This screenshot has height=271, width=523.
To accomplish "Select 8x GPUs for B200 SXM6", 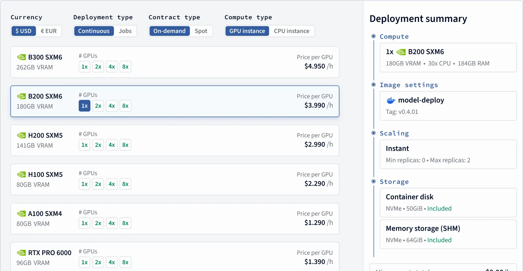I will tap(125, 106).
